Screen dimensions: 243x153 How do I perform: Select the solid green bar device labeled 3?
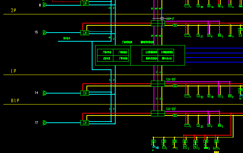coord(206,148)
